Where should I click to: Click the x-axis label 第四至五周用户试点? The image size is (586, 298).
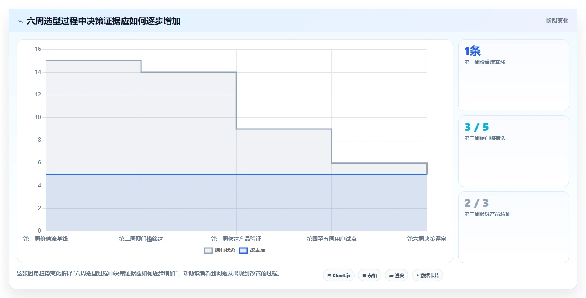331,239
